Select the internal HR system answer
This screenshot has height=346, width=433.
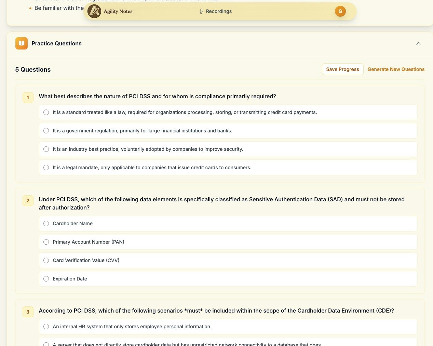click(228, 327)
